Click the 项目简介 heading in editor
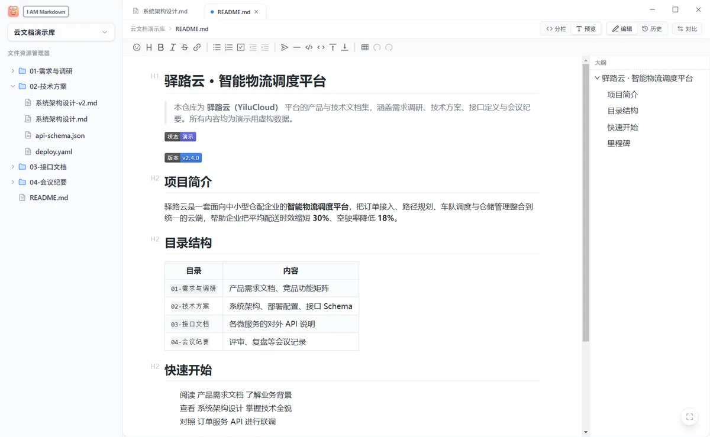 (x=188, y=182)
